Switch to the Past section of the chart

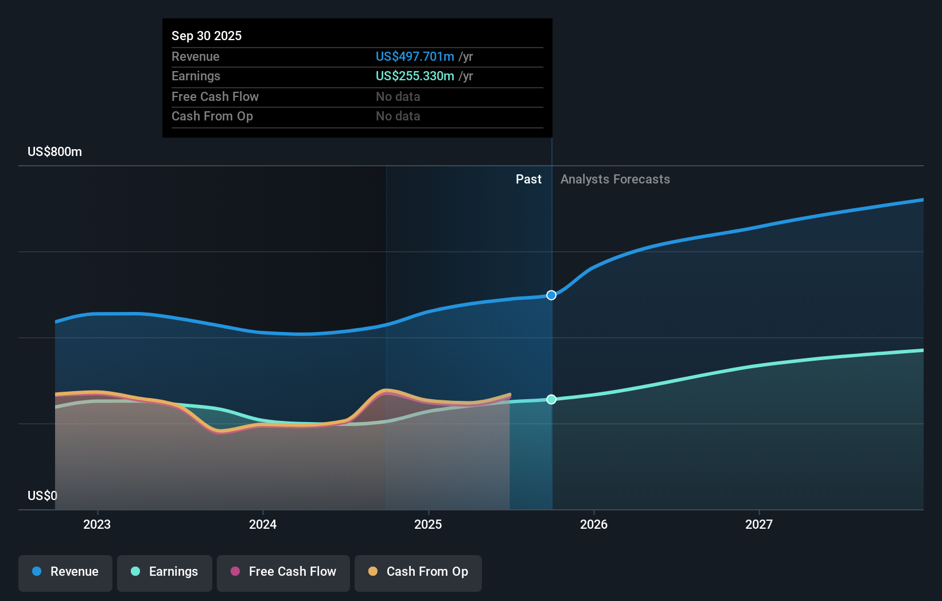point(528,179)
